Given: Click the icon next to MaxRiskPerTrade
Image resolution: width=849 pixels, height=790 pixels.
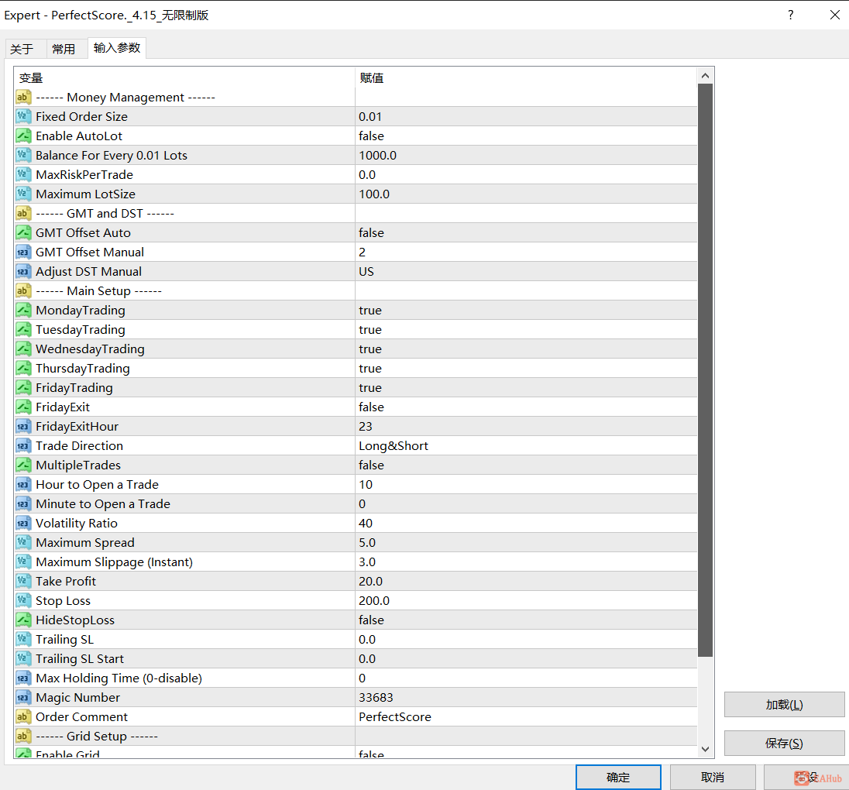Looking at the screenshot, I should (x=23, y=174).
